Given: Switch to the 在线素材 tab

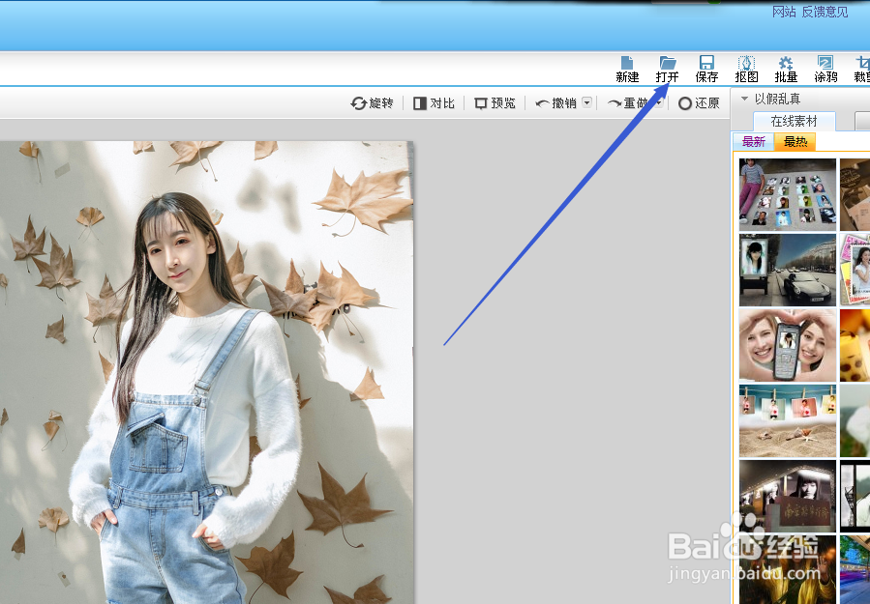Looking at the screenshot, I should tap(794, 121).
